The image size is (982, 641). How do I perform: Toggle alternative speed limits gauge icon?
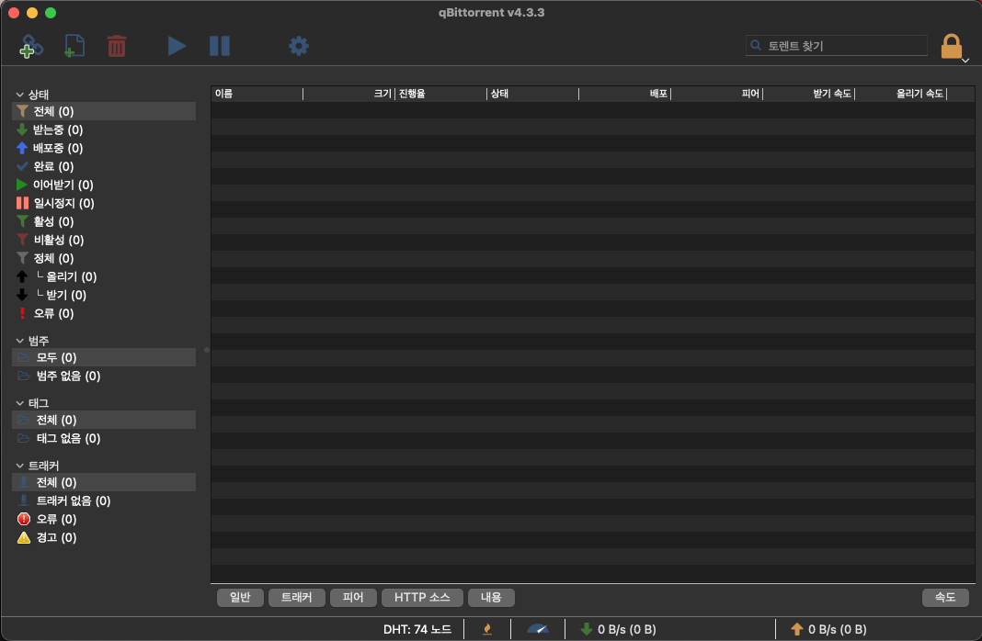[537, 630]
